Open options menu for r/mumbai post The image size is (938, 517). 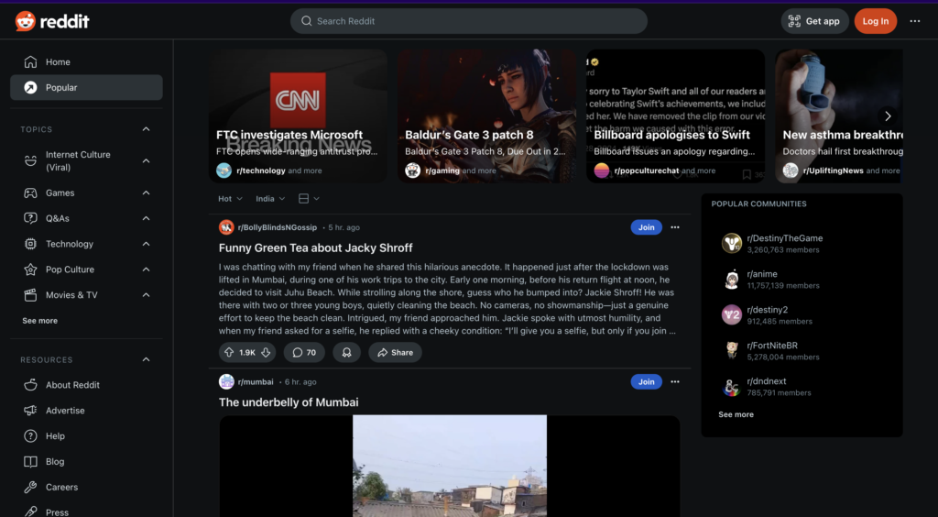(675, 381)
